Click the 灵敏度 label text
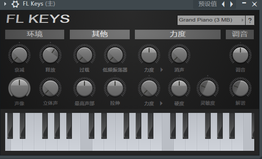This screenshot has width=262, height=159. point(208,103)
